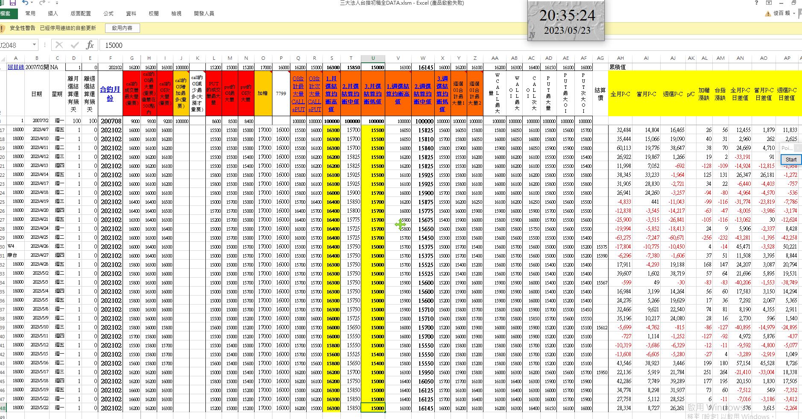Click the 2.月選結算均衡中值 header link
802x419 pixels.
tap(351, 94)
